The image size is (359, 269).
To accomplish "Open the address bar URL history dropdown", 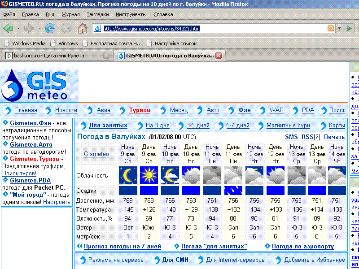I will 339,28.
